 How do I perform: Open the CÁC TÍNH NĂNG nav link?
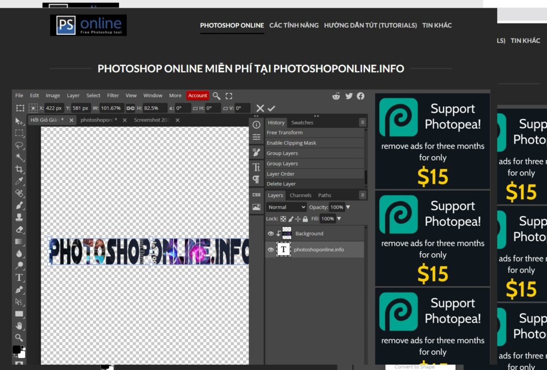pos(294,25)
